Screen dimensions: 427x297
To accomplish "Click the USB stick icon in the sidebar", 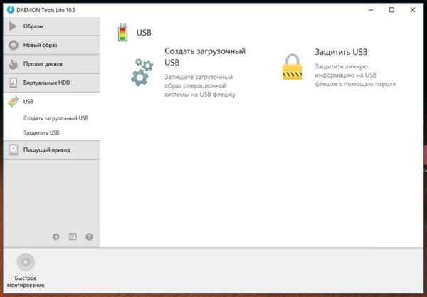I will pos(13,102).
